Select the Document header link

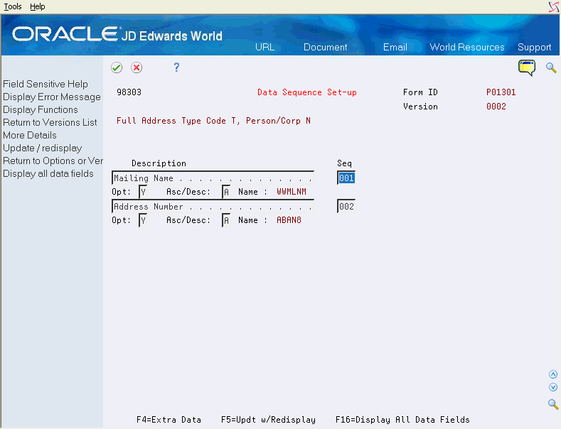click(x=325, y=47)
